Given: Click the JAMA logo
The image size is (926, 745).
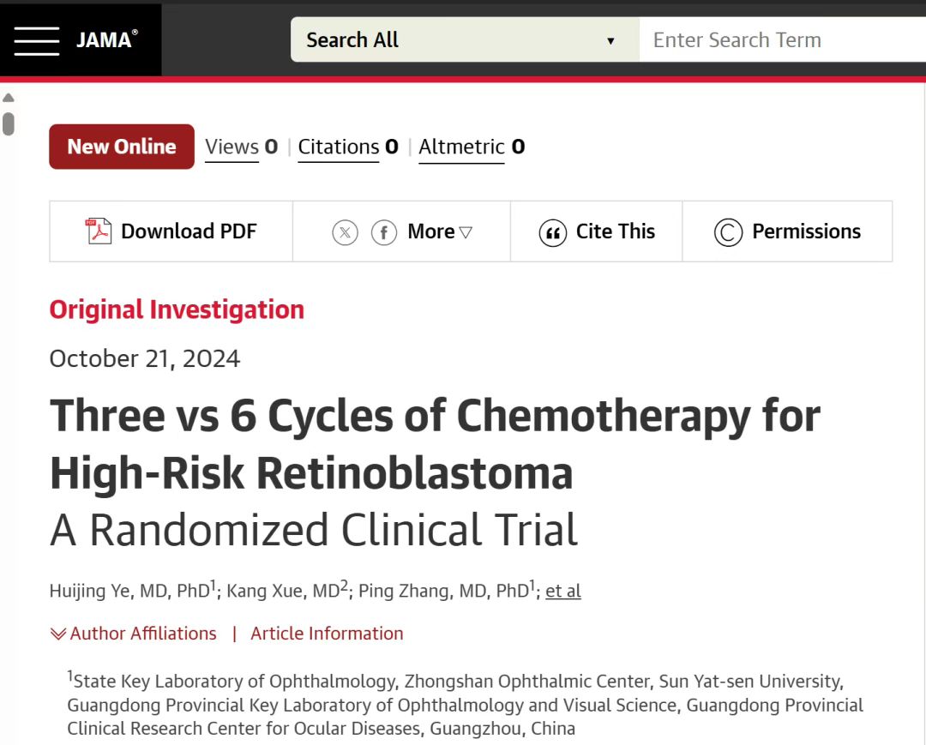Looking at the screenshot, I should point(107,39).
